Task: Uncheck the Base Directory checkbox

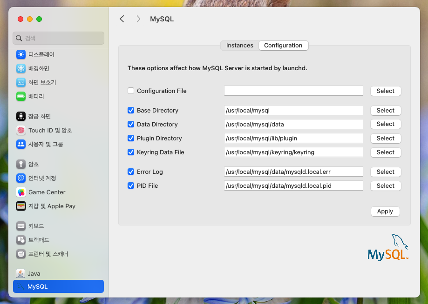Action: tap(131, 110)
